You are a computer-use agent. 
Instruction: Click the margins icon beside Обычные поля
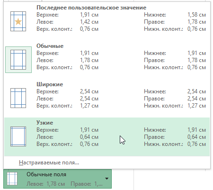click(12, 179)
